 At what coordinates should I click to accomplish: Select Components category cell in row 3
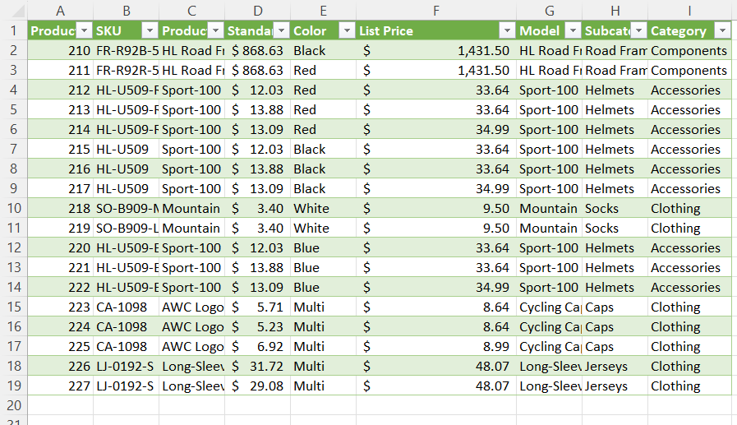coord(689,70)
